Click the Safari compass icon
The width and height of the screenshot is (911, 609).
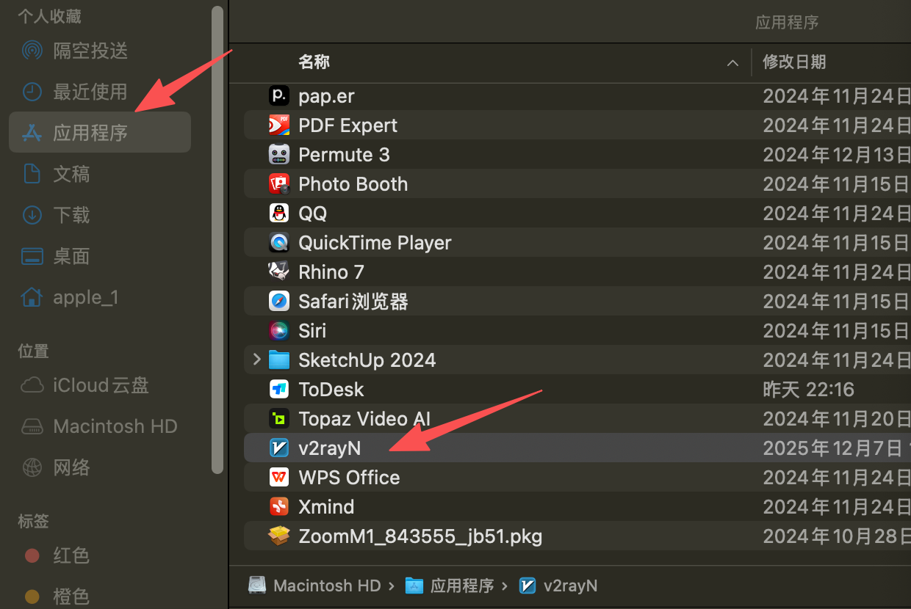[x=279, y=301]
